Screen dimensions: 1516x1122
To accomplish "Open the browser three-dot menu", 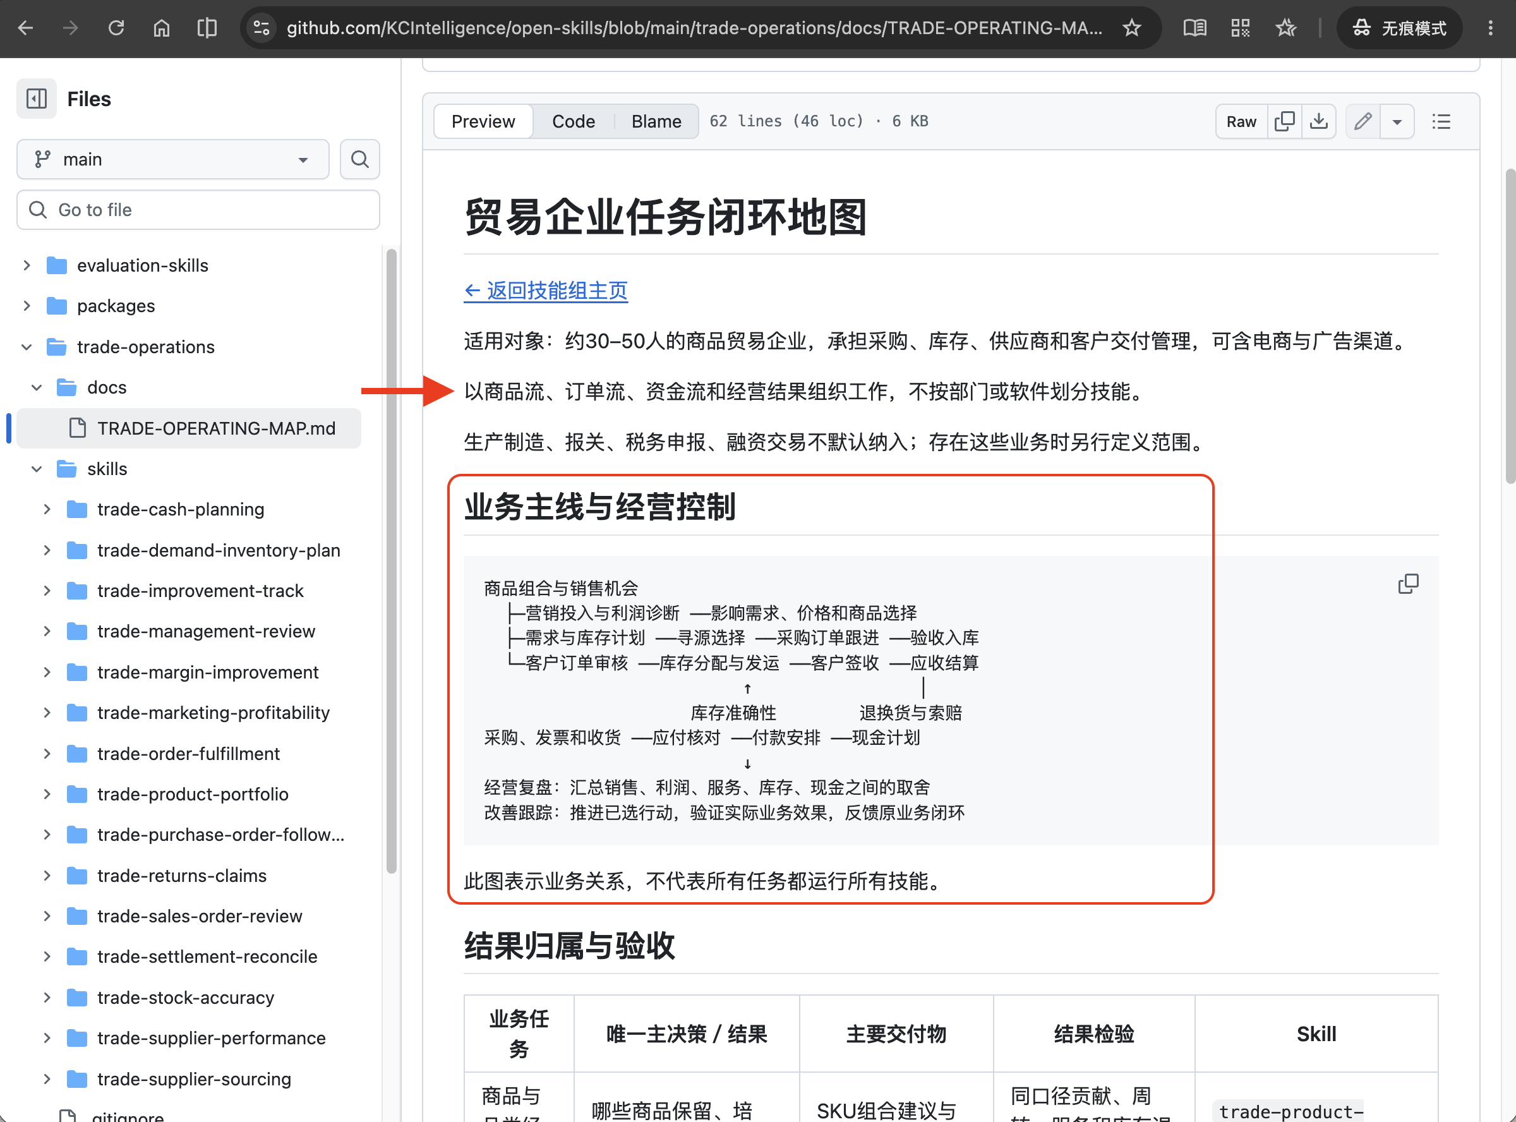I will 1490,28.
